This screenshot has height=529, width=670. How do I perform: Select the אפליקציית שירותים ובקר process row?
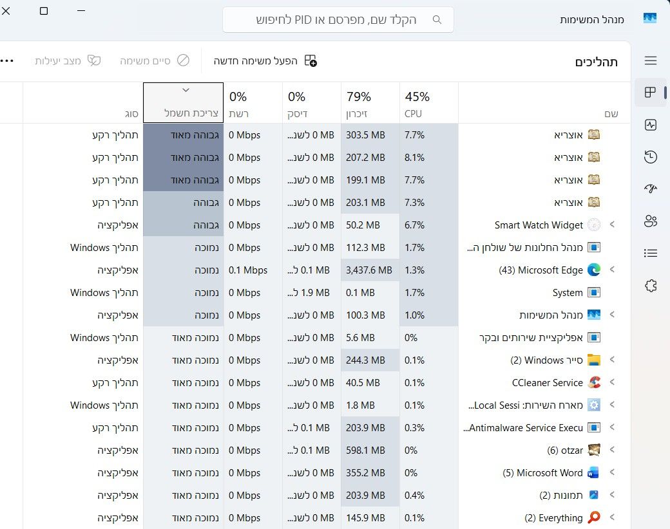315,338
